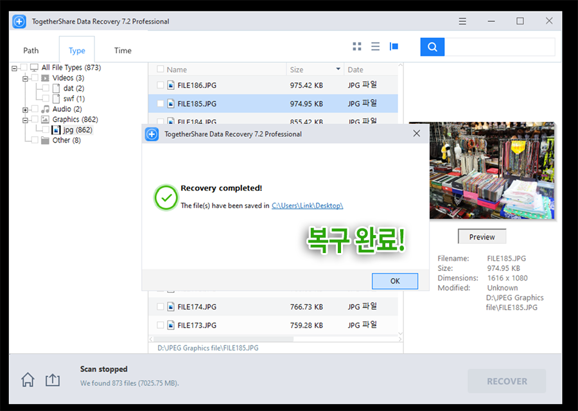This screenshot has height=411, width=578.
Task: Switch to the Path tab
Action: coord(31,51)
